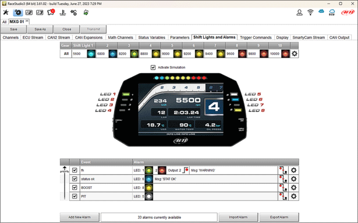Switch to the Math Channels tab
Viewport: 358px width, 223px height.
coord(120,37)
